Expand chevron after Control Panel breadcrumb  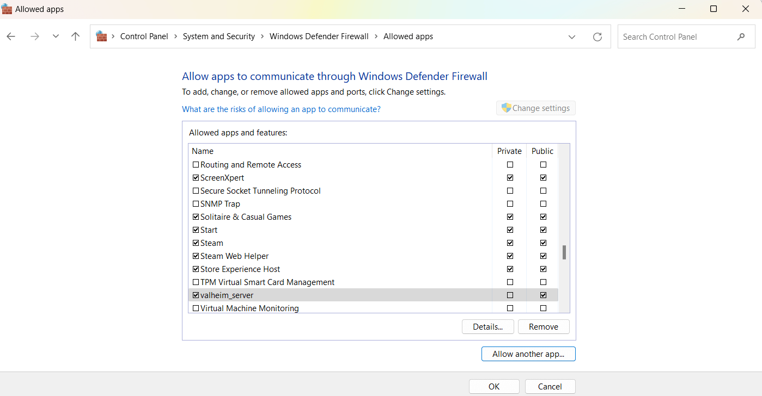click(x=175, y=36)
